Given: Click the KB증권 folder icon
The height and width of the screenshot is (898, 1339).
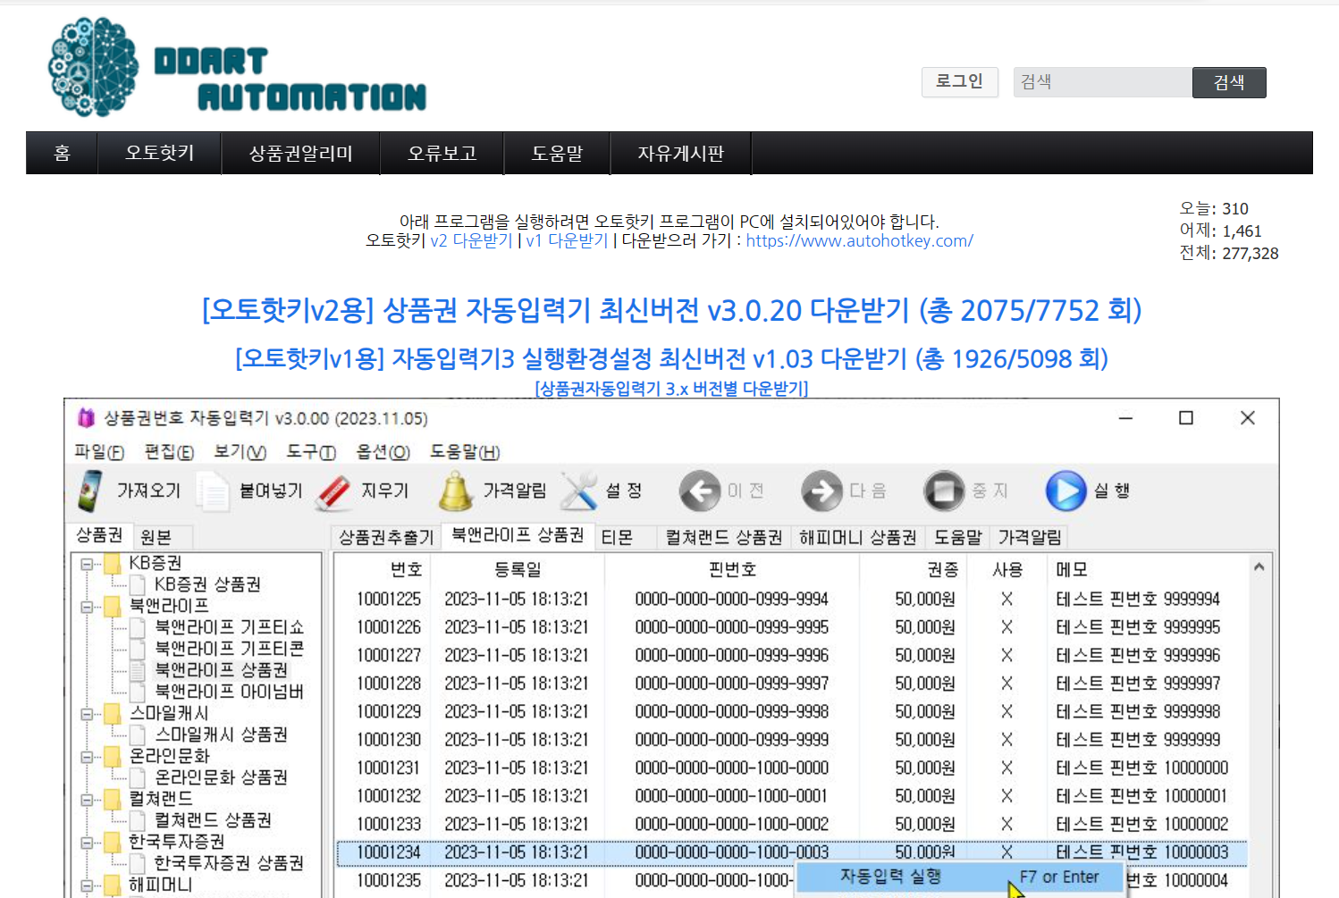Looking at the screenshot, I should tap(113, 563).
